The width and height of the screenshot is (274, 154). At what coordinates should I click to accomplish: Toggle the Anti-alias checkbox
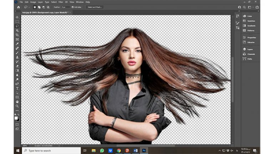73,7
